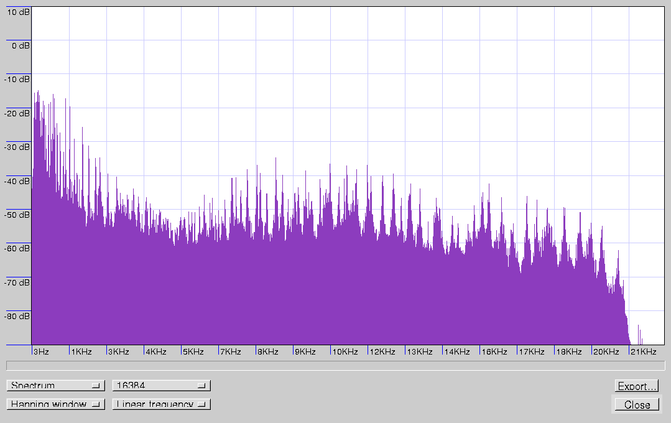Screen dimensions: 671x423
Task: Click the Export... button
Action: click(637, 386)
